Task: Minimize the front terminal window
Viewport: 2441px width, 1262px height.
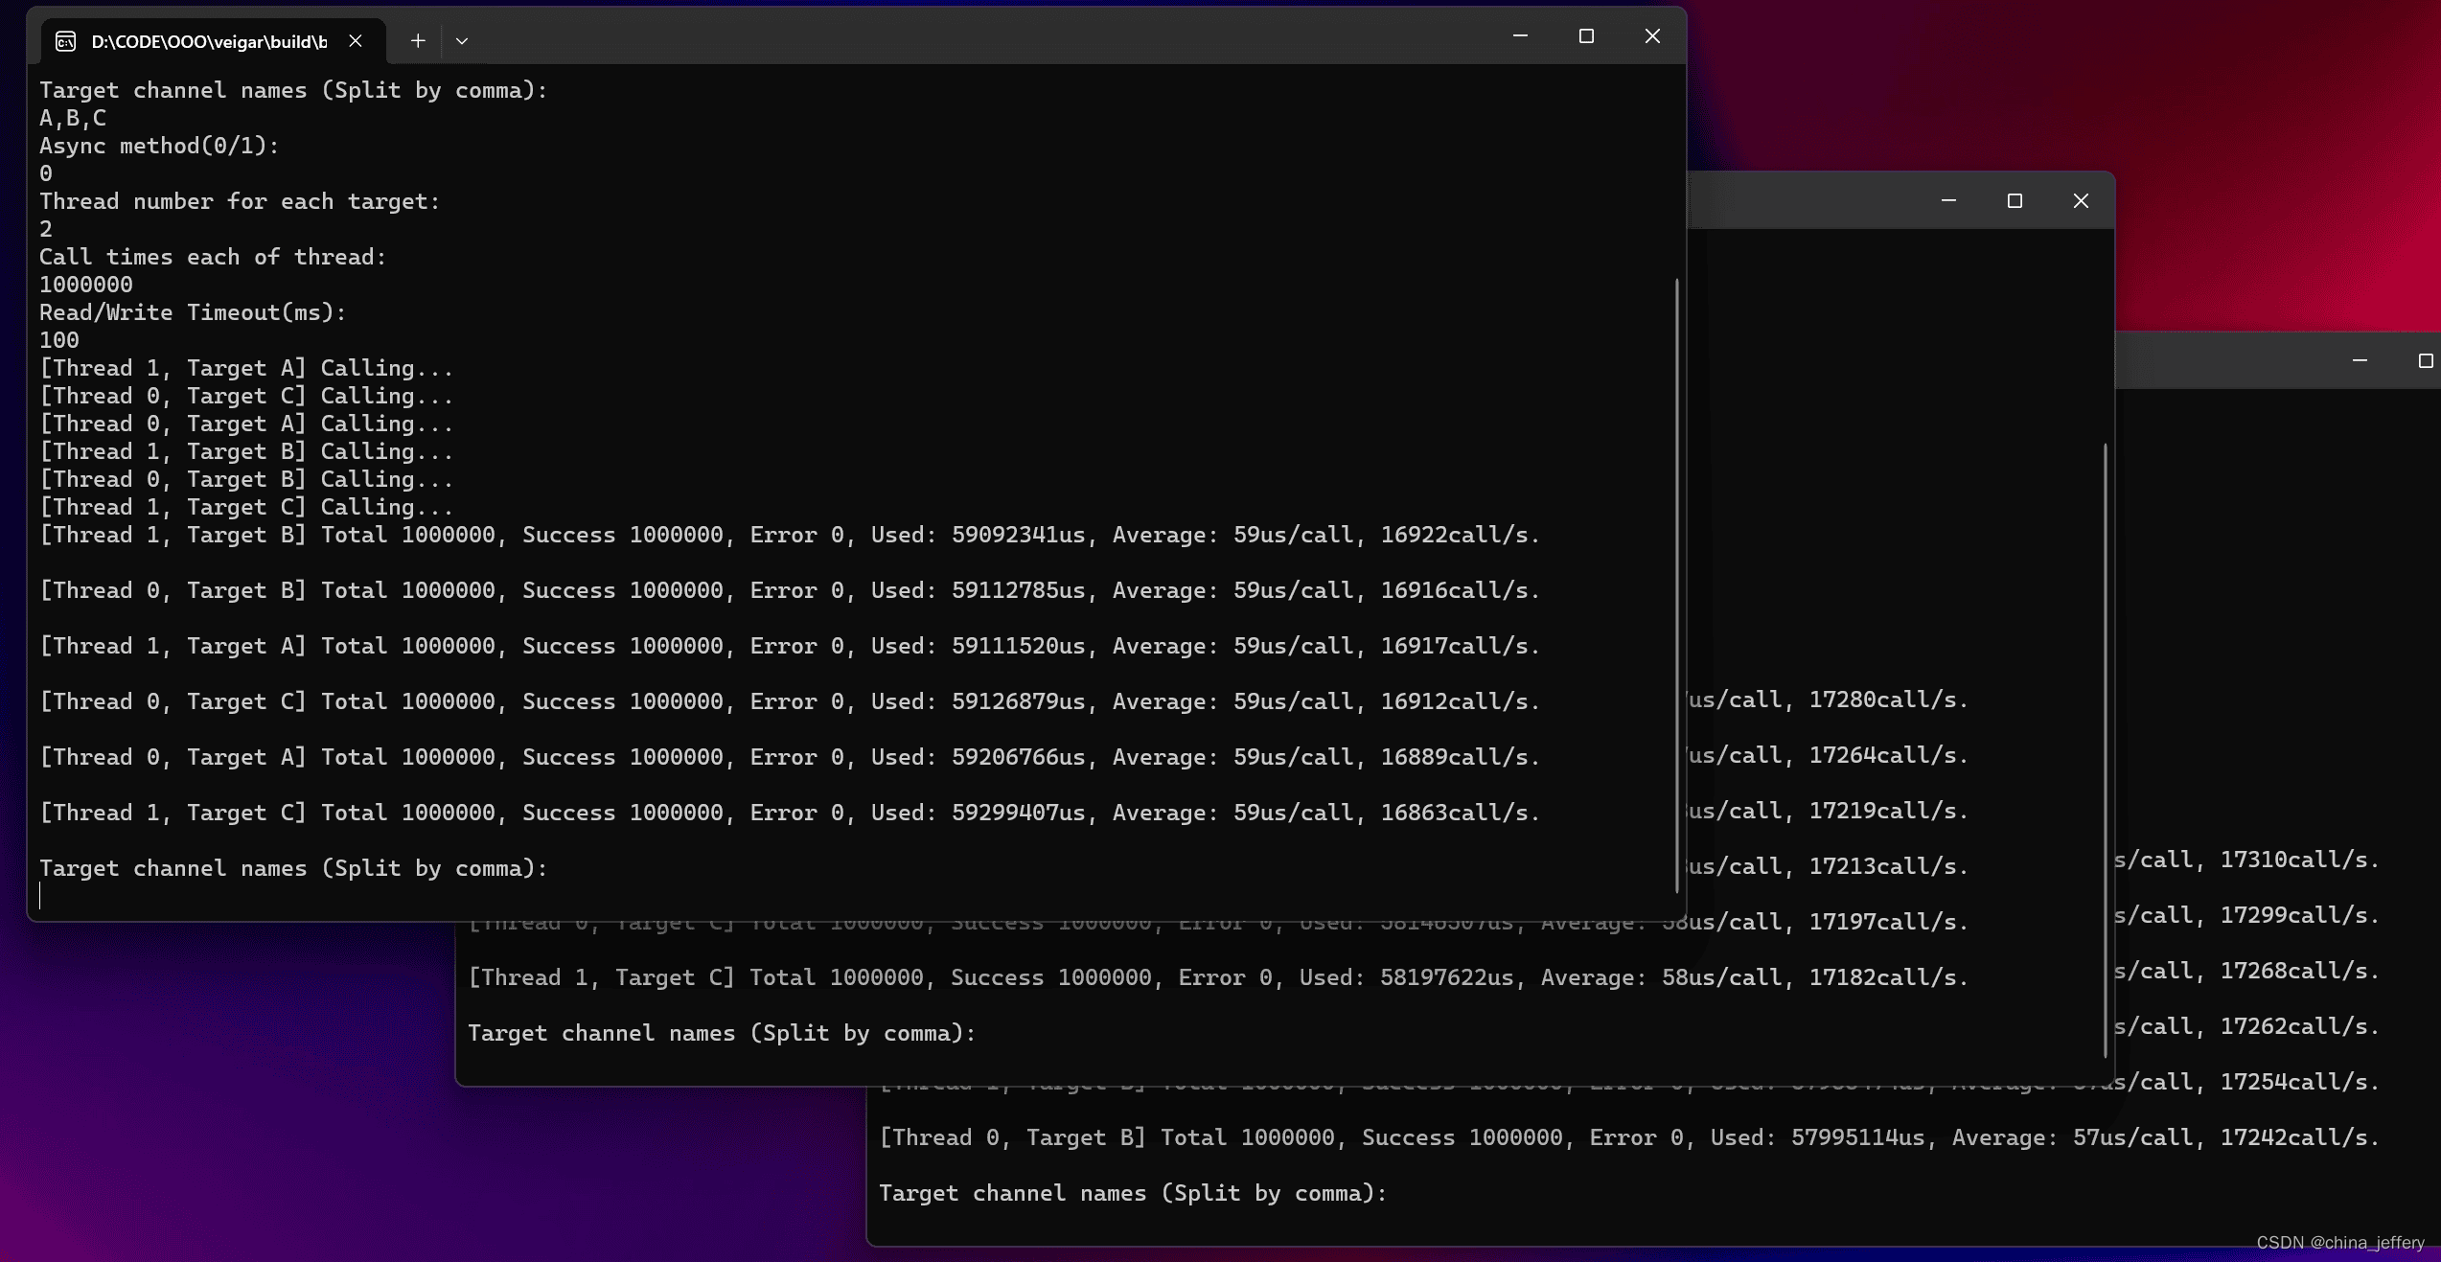Action: click(x=1520, y=36)
